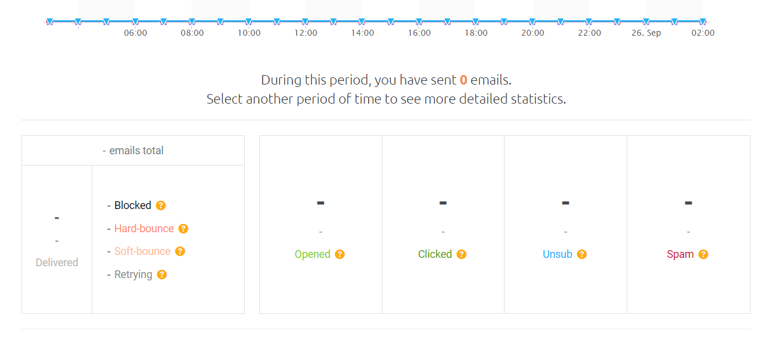Open the Unsub question mark icon
The image size is (775, 343).
pos(582,254)
